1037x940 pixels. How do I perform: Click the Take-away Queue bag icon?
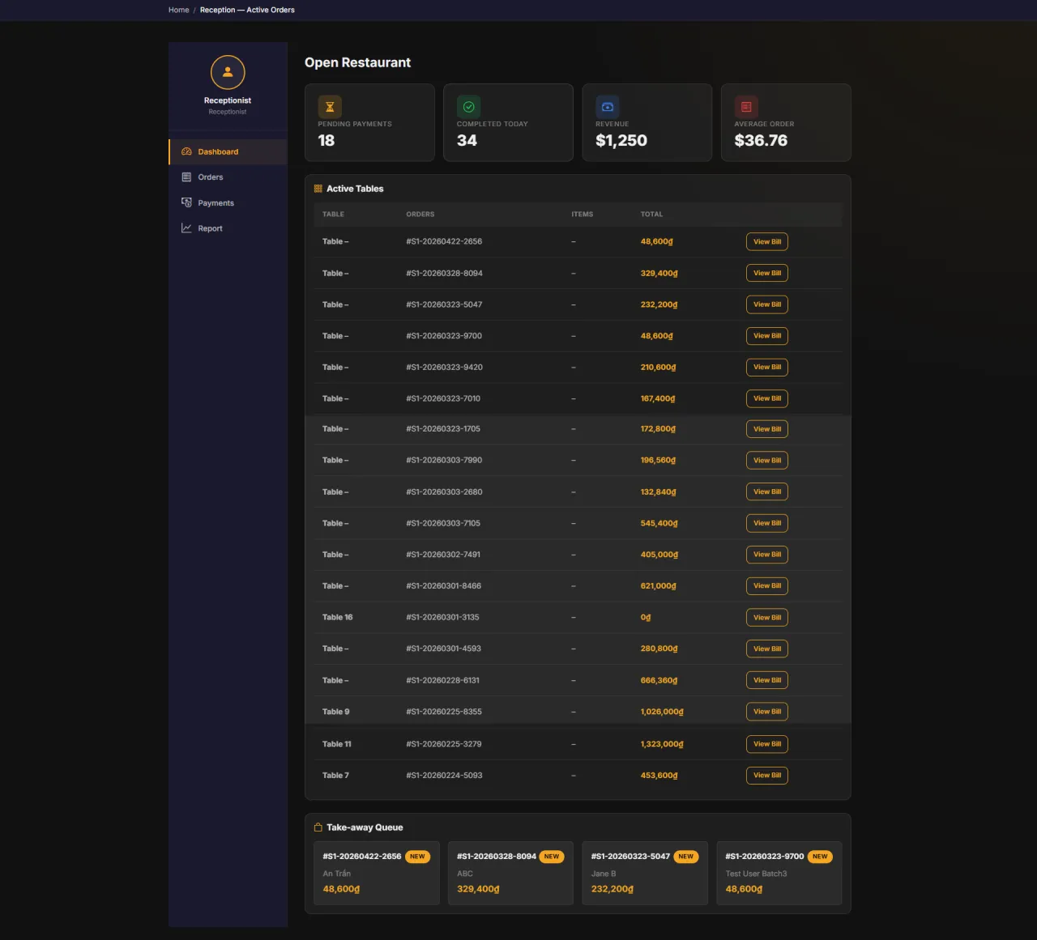tap(318, 827)
